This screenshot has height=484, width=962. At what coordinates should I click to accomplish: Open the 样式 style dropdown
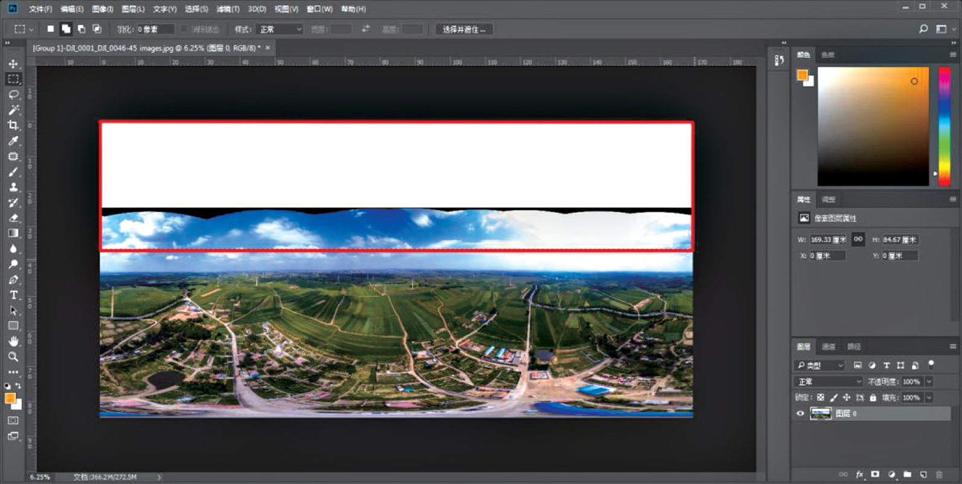pyautogui.click(x=279, y=29)
